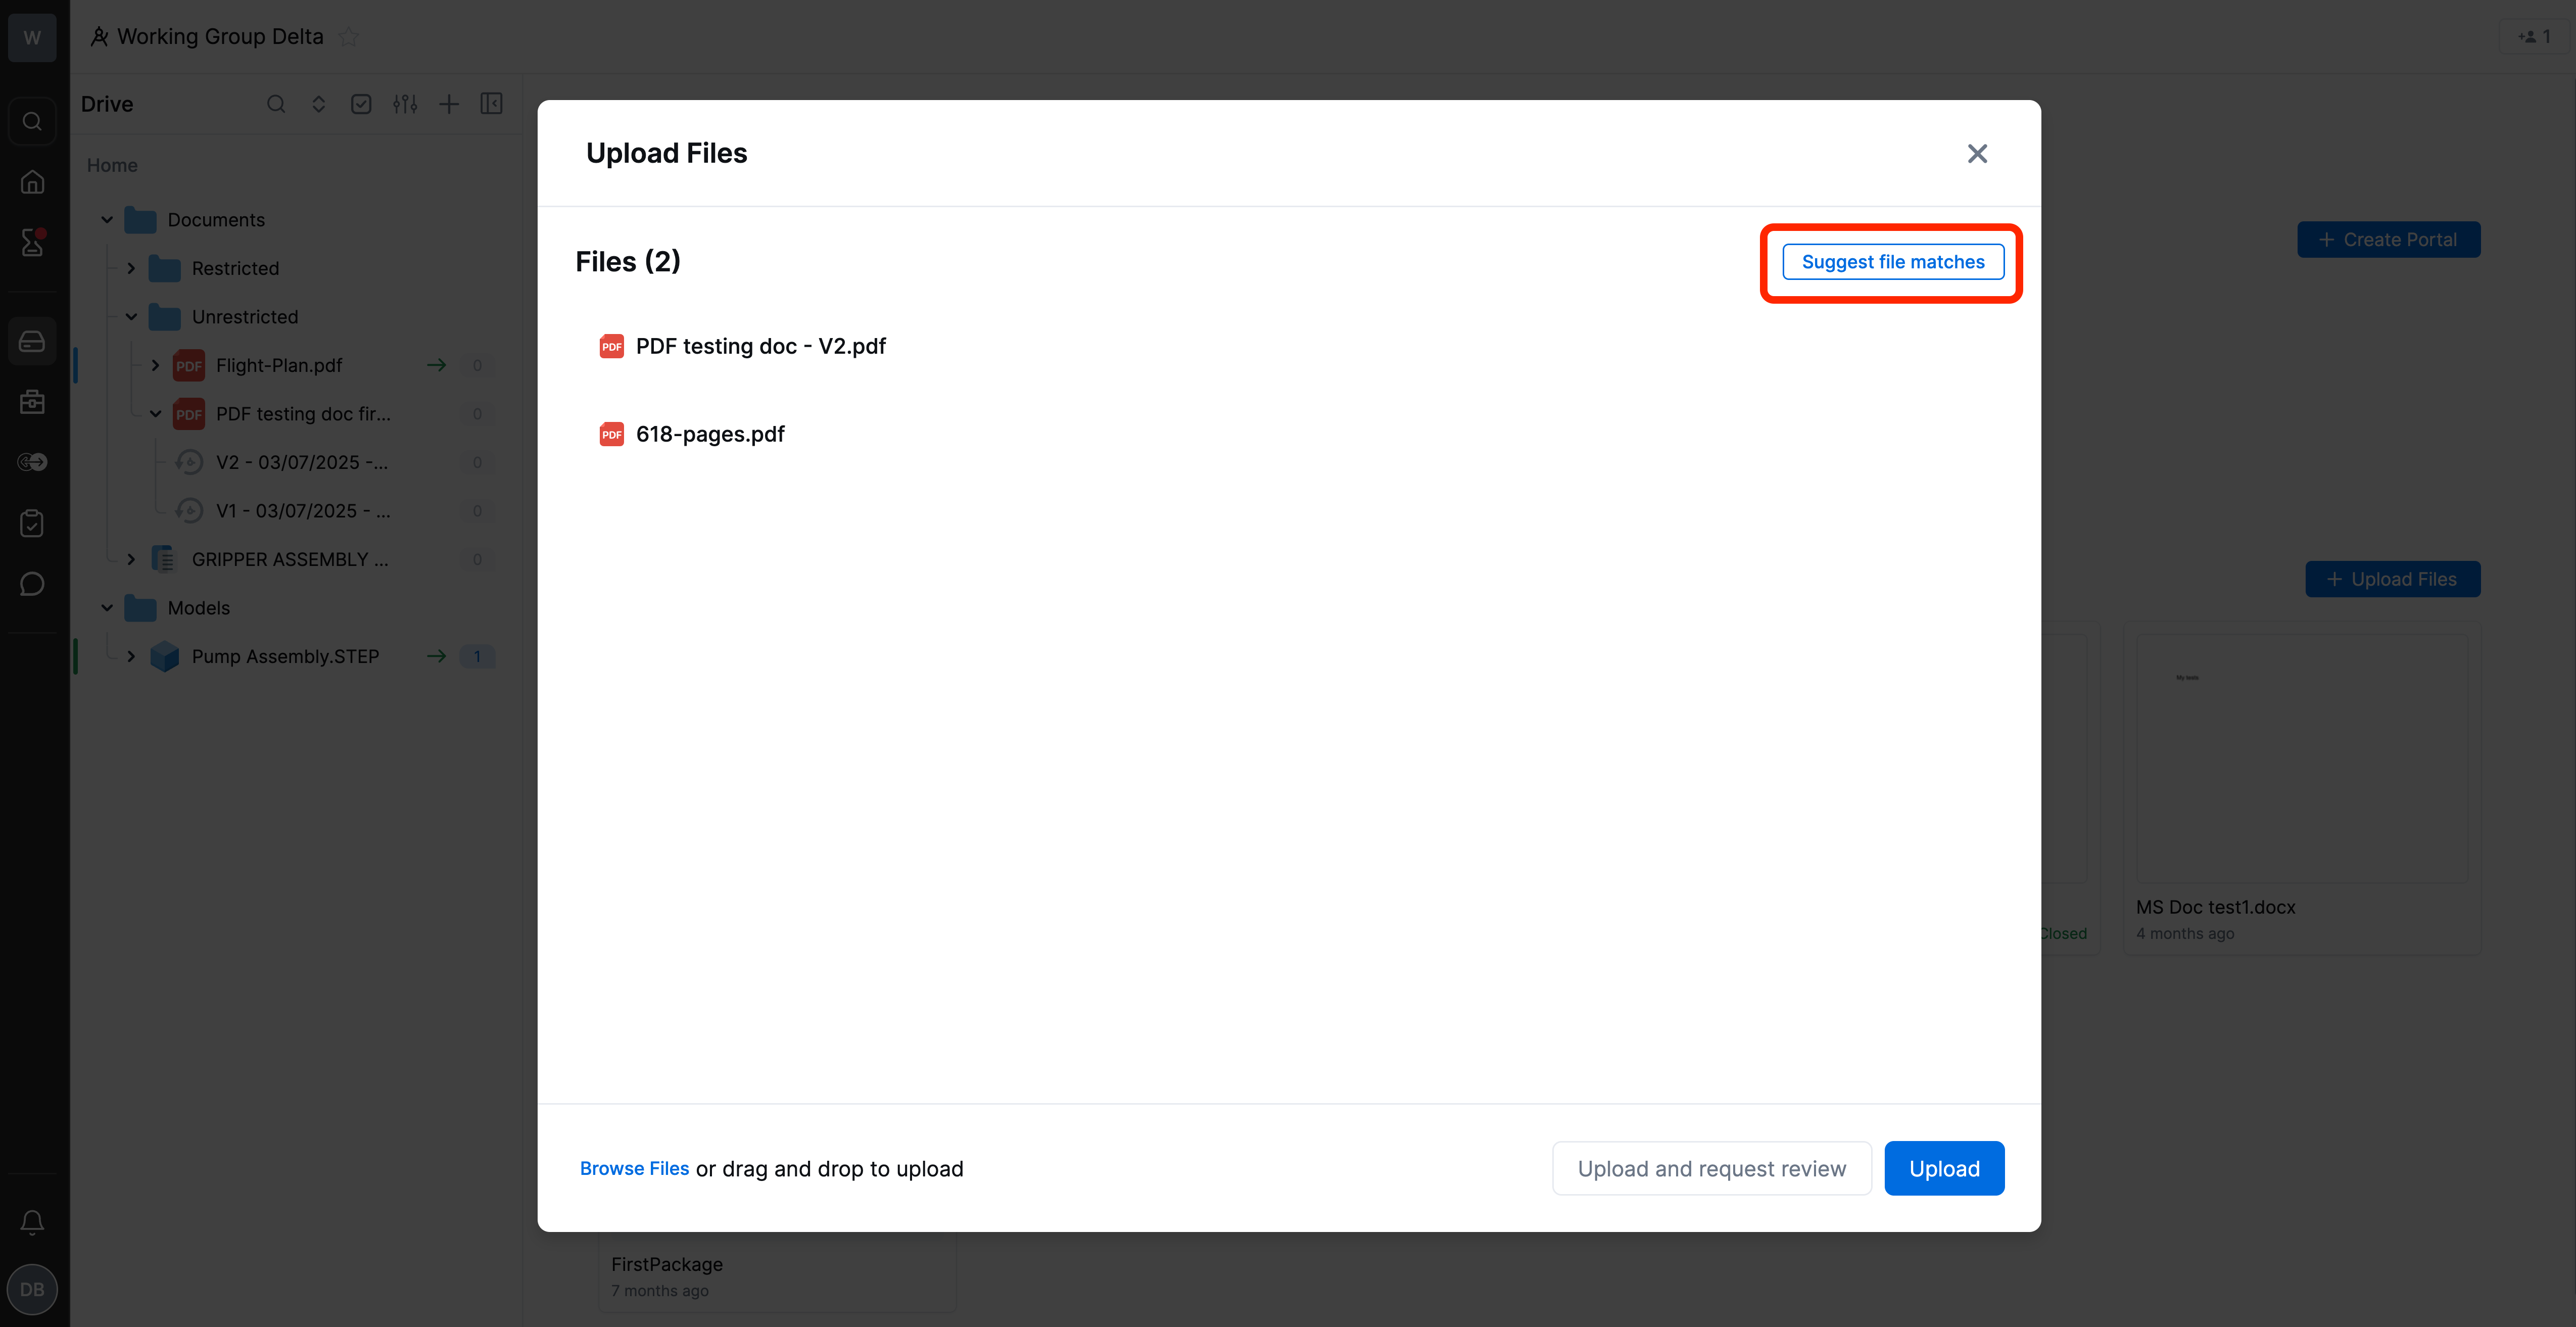Collapse the Documents folder
This screenshot has width=2576, height=1327.
tap(107, 220)
